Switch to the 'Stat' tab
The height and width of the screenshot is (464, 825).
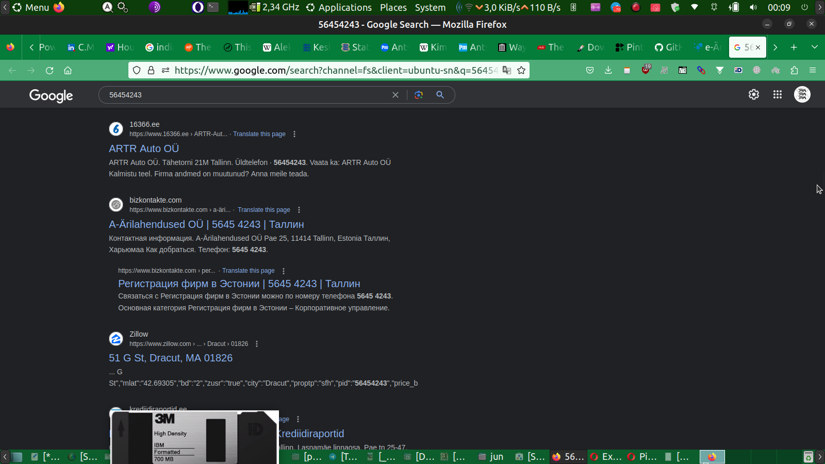click(x=354, y=47)
